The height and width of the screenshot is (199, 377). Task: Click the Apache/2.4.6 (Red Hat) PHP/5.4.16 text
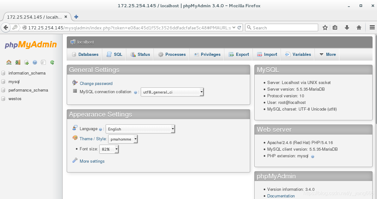click(x=300, y=142)
